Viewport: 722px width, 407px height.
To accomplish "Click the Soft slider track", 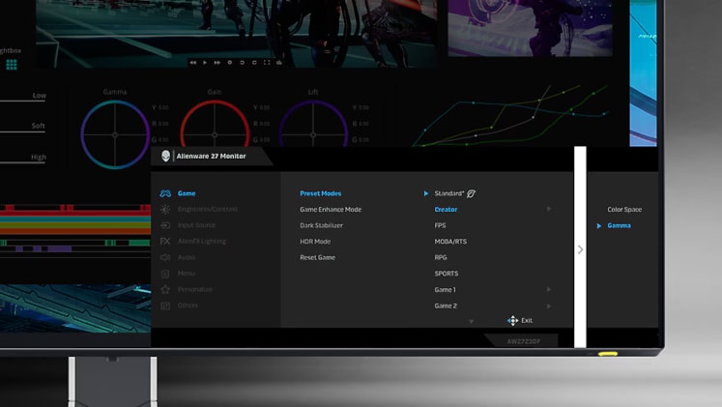I will [x=22, y=131].
